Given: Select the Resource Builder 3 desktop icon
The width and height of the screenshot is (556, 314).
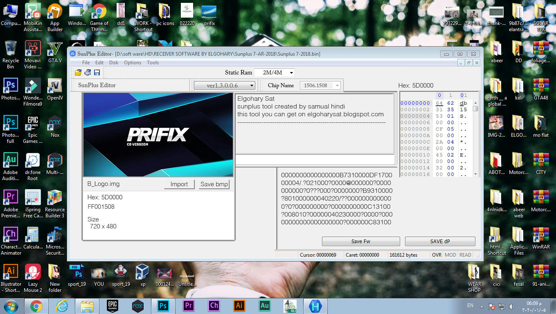Looking at the screenshot, I should point(55,204).
